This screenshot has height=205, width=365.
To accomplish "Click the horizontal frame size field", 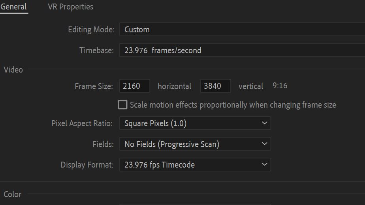I will 135,86.
